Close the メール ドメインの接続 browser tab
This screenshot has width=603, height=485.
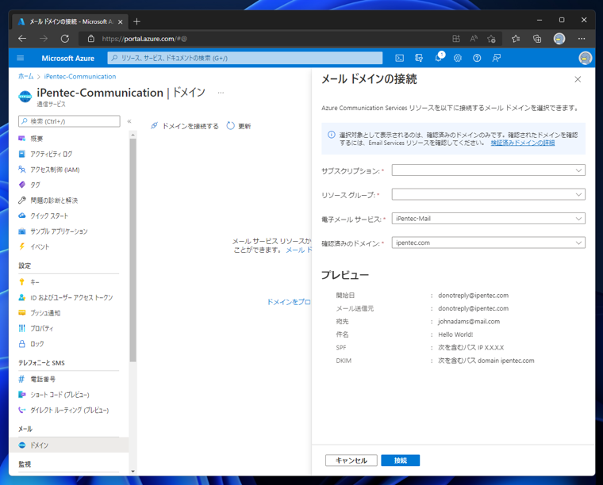121,22
